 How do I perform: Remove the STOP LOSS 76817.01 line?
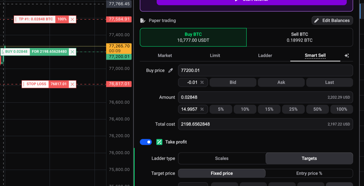[x=72, y=84]
